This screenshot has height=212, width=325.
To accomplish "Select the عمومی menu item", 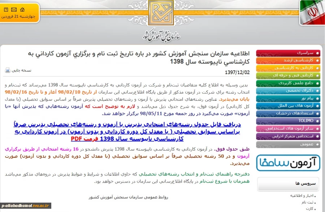I will [x=288, y=144].
